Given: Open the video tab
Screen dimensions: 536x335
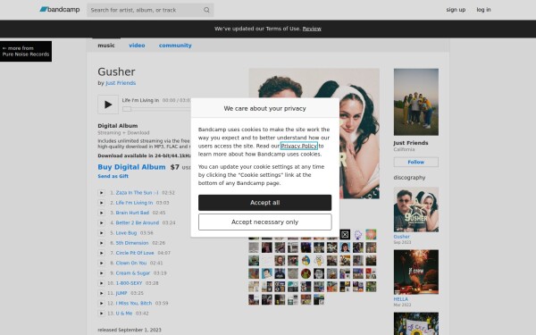Looking at the screenshot, I should tap(137, 46).
